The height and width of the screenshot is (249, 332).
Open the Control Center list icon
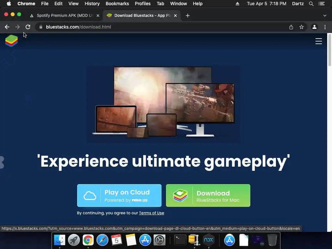(322, 4)
